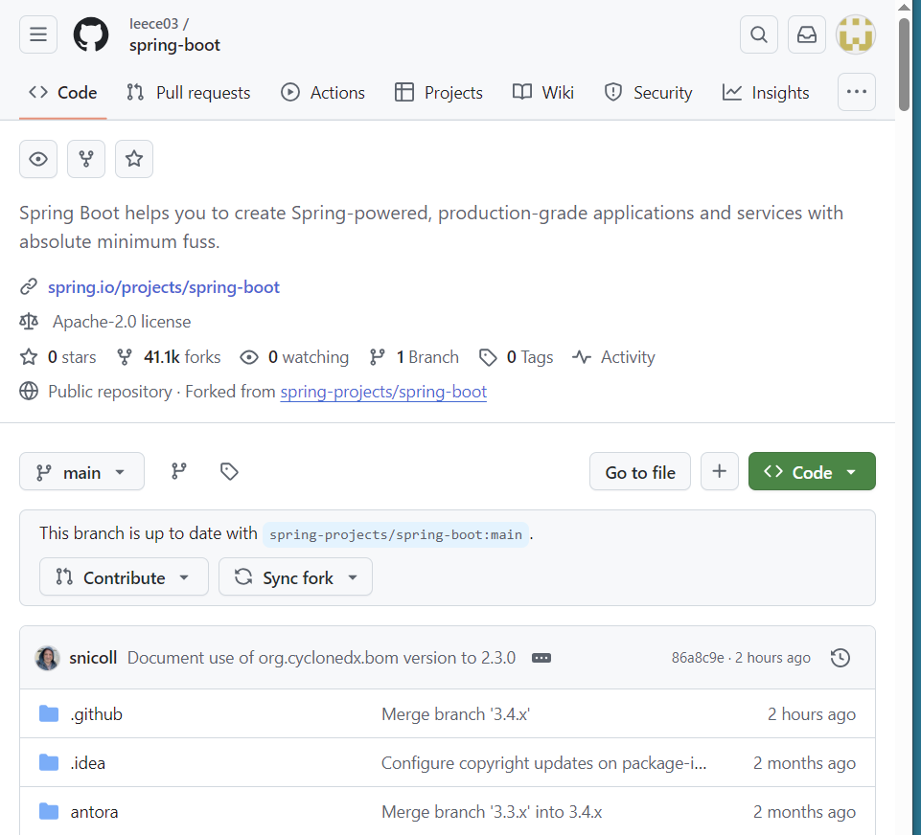Switch to Actions tab
921x835 pixels.
(x=322, y=93)
